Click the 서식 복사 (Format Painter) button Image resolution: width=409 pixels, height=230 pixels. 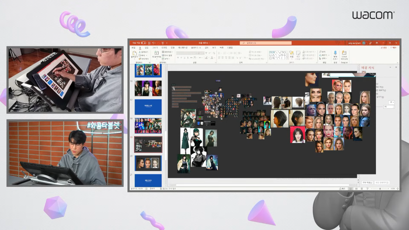pyautogui.click(x=144, y=59)
